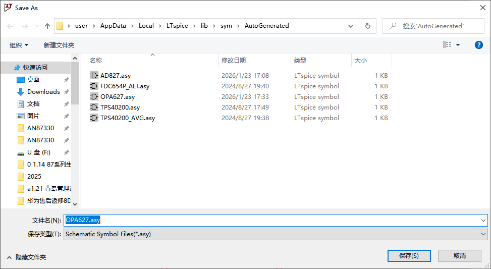
Task: Click the folder icon in address bar
Action: 60,26
